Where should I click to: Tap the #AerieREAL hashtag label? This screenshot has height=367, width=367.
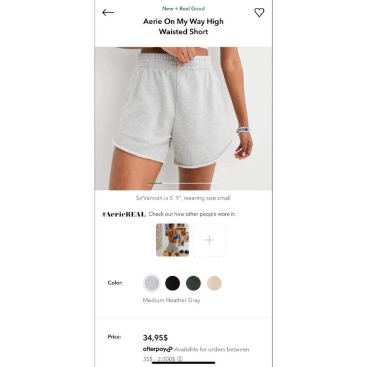[124, 214]
